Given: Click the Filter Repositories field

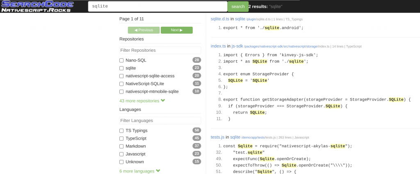Looking at the screenshot, I should pyautogui.click(x=160, y=50).
